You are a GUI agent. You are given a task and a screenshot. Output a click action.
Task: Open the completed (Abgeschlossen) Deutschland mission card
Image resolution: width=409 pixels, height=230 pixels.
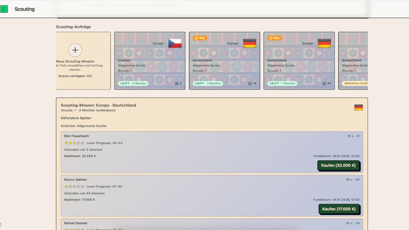353,61
